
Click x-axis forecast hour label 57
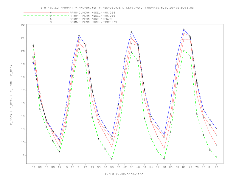tap(158, 167)
